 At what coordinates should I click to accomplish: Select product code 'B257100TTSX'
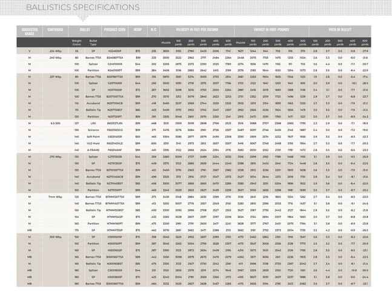tap(115, 96)
